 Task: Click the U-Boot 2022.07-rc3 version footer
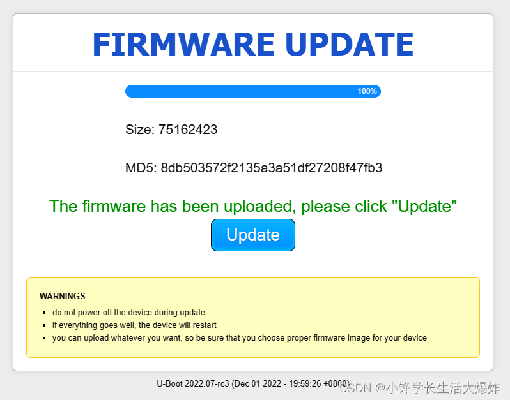[252, 384]
